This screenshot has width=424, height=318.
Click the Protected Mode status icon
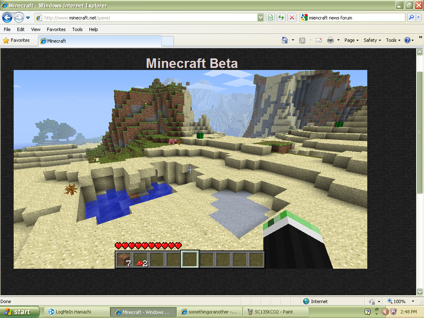(x=372, y=301)
